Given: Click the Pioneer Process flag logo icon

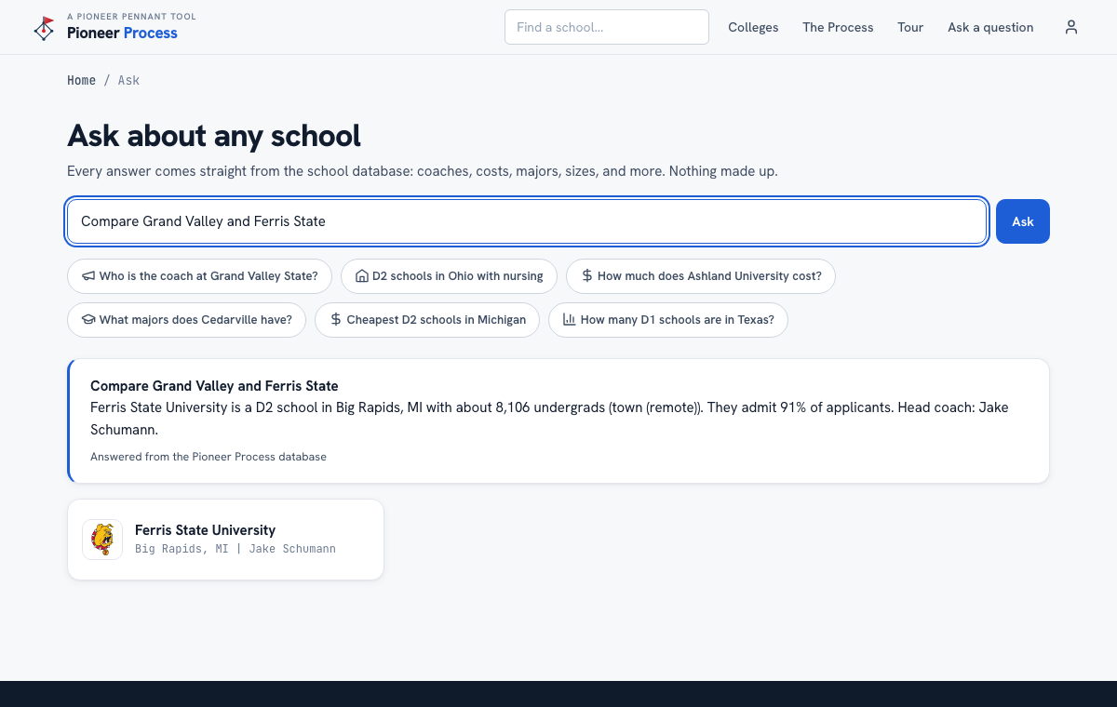Looking at the screenshot, I should pyautogui.click(x=44, y=28).
